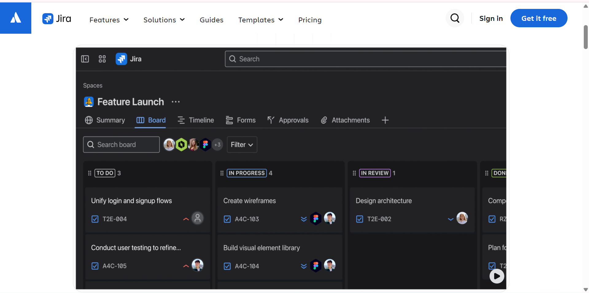Image resolution: width=589 pixels, height=293 pixels.
Task: Click the +3 additional members avatar
Action: pos(217,145)
